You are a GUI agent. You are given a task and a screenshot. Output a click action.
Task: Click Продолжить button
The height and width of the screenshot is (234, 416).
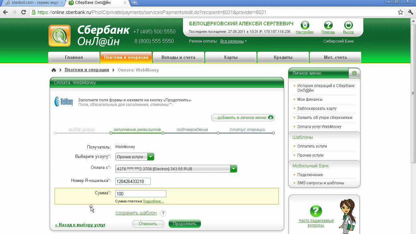tap(185, 224)
